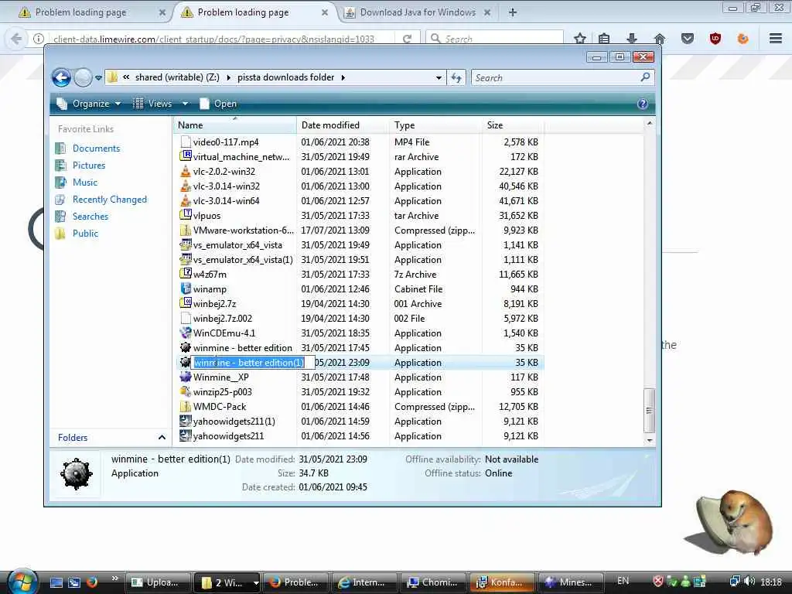Select Winmine__XP application icon
Screen dimensions: 792x594
(186, 377)
